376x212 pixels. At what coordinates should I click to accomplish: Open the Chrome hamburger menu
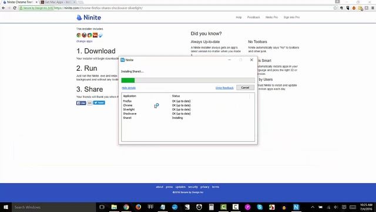click(372, 8)
